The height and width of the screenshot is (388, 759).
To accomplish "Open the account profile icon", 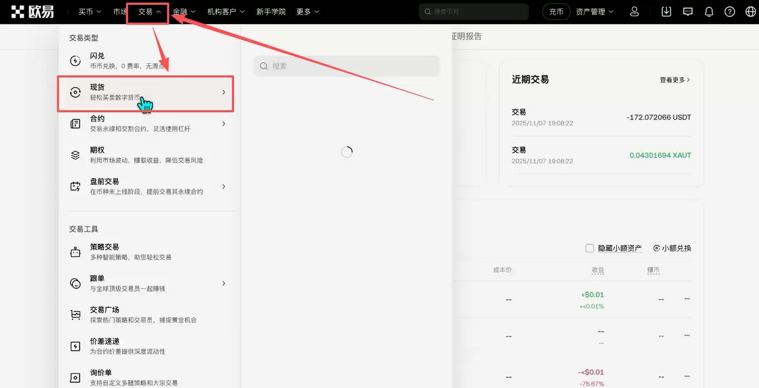I will click(635, 11).
